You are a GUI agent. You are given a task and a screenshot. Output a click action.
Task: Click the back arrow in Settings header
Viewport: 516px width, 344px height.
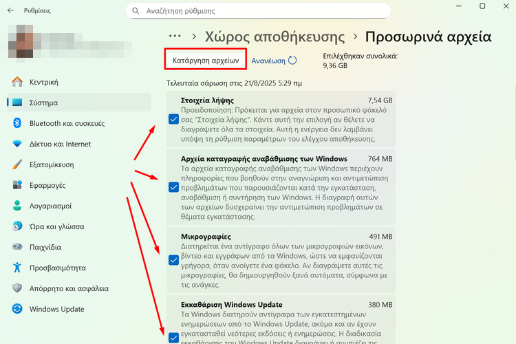(10, 10)
